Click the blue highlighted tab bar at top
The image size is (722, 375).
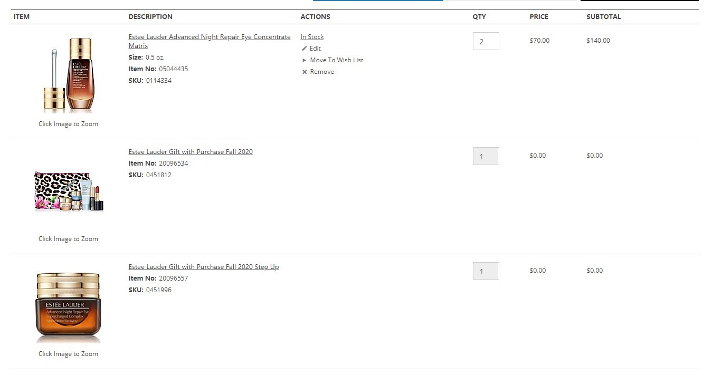pyautogui.click(x=378, y=1)
